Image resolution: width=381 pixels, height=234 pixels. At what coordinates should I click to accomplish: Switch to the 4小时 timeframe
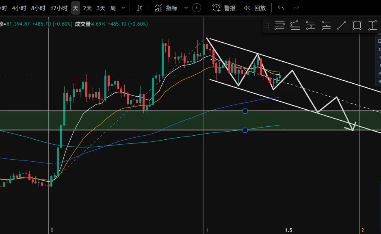click(19, 8)
